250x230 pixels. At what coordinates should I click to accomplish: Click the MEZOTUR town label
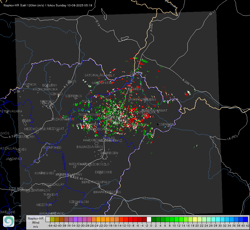pos(44,205)
